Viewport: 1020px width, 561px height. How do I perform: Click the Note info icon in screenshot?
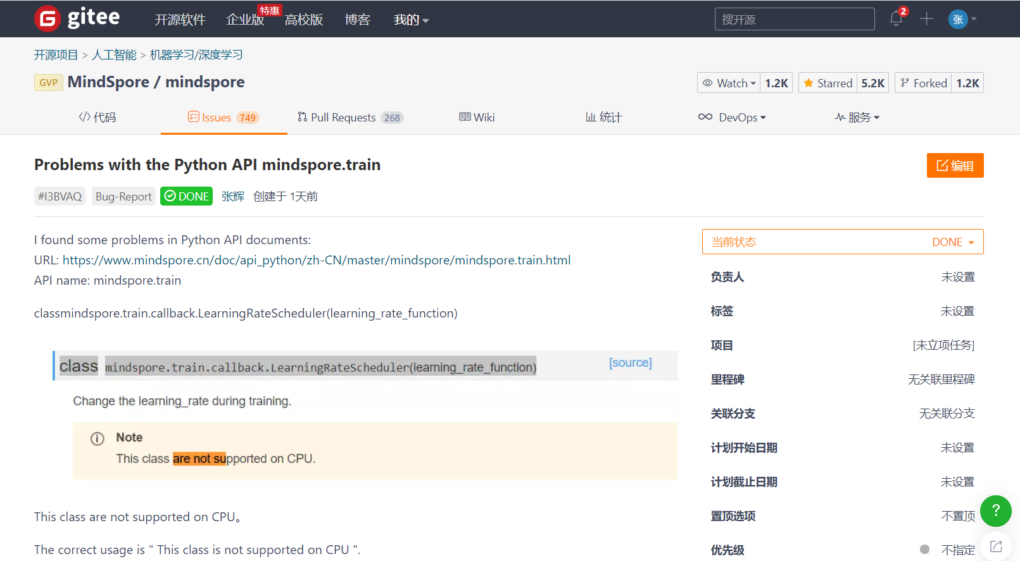coord(98,438)
